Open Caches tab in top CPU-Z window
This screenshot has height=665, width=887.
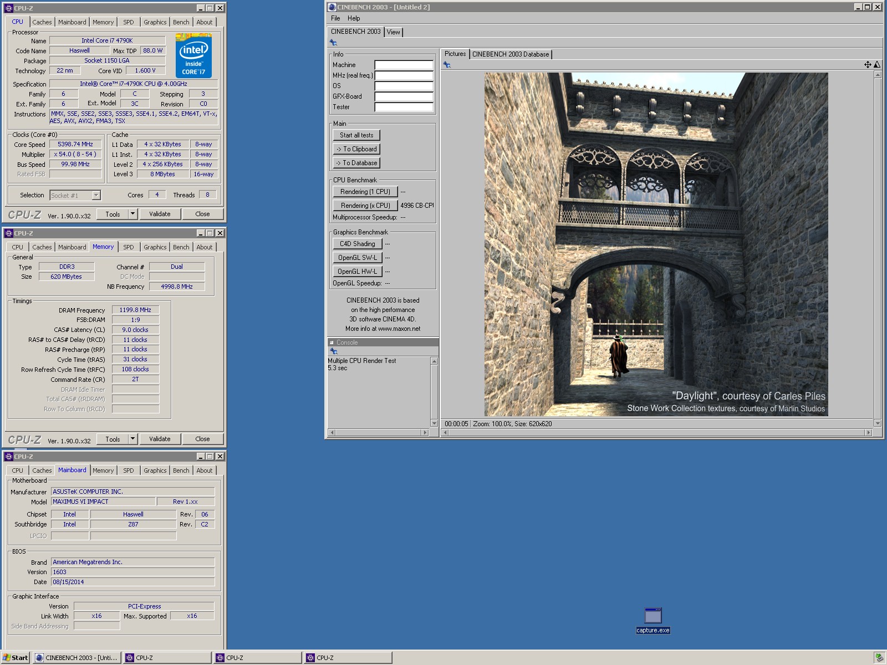42,22
